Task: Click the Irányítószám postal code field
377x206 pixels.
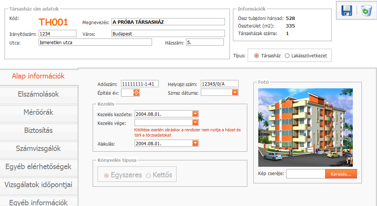Action: click(57, 34)
